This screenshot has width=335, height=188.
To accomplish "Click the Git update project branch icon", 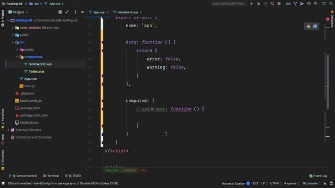I will (295, 4).
